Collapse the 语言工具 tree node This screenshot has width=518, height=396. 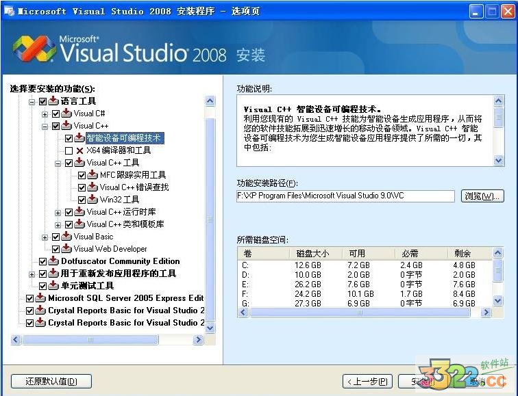(x=32, y=101)
